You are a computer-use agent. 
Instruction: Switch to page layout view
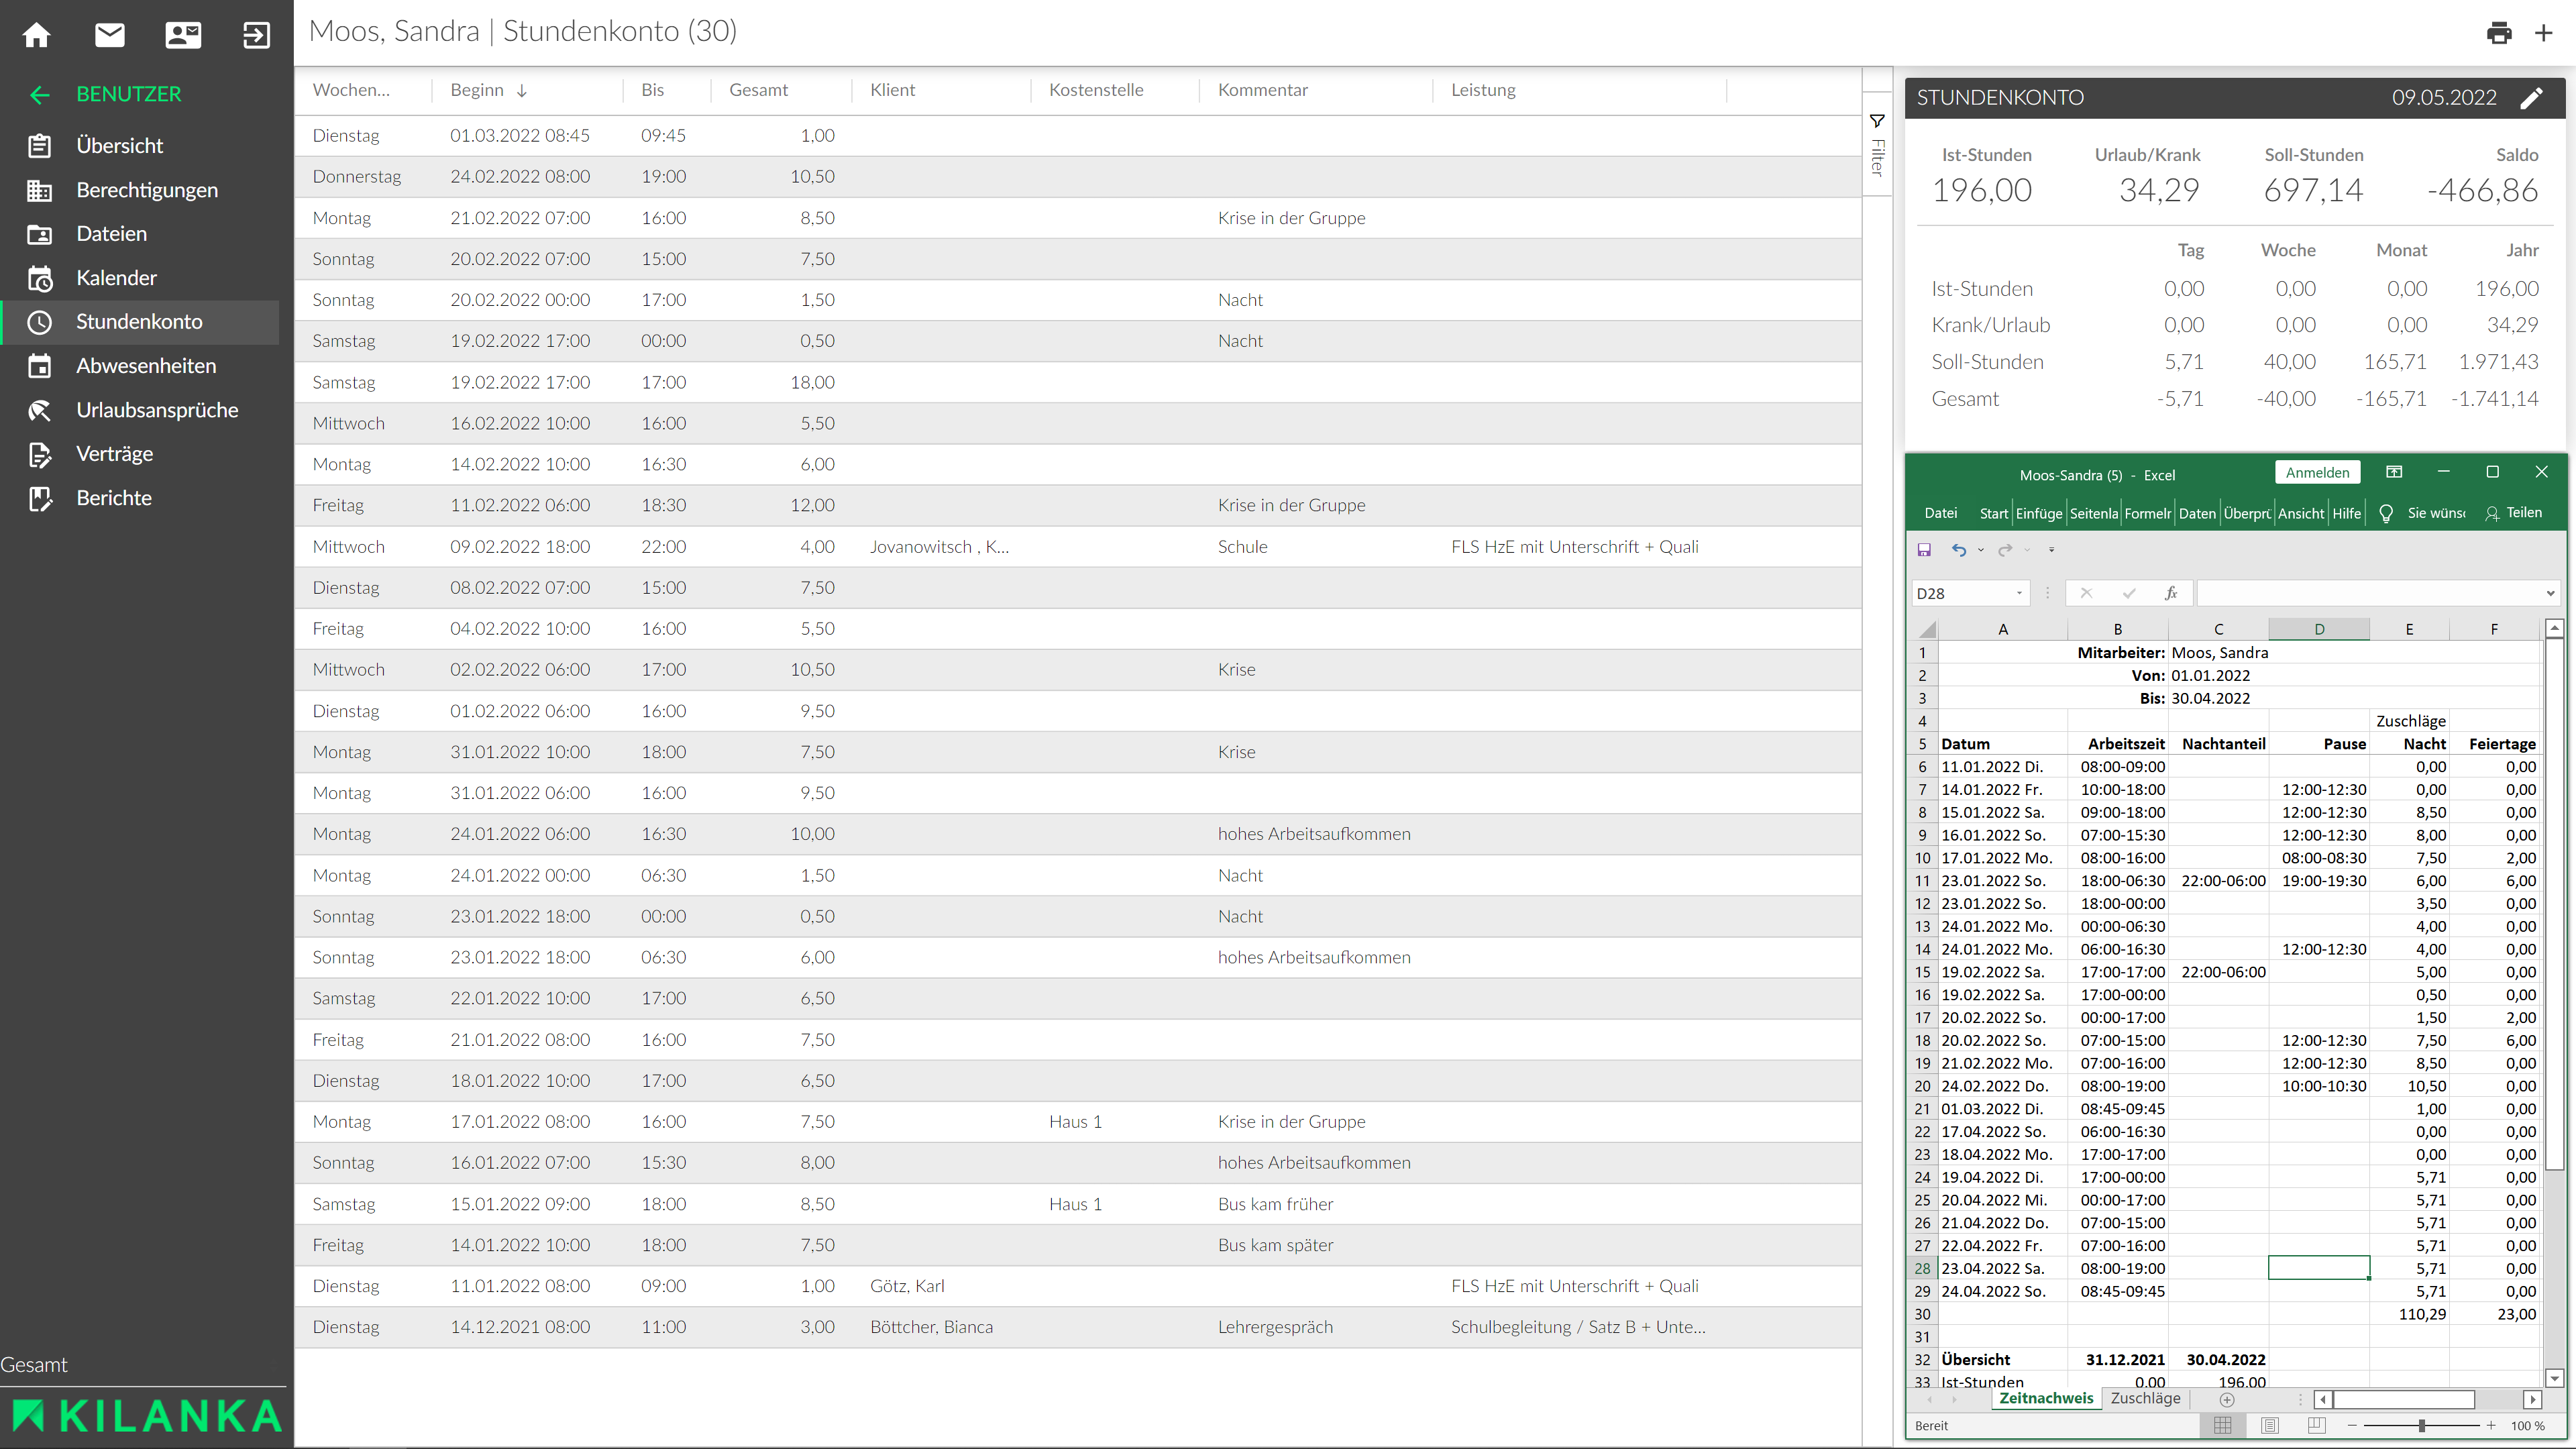click(x=2270, y=1425)
